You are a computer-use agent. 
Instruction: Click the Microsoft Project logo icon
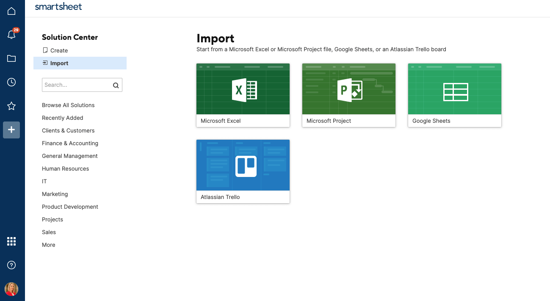[350, 90]
